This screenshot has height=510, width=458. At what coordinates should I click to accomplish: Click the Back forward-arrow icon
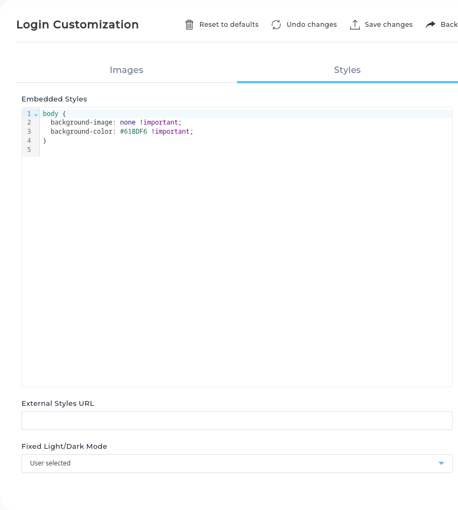click(x=429, y=24)
